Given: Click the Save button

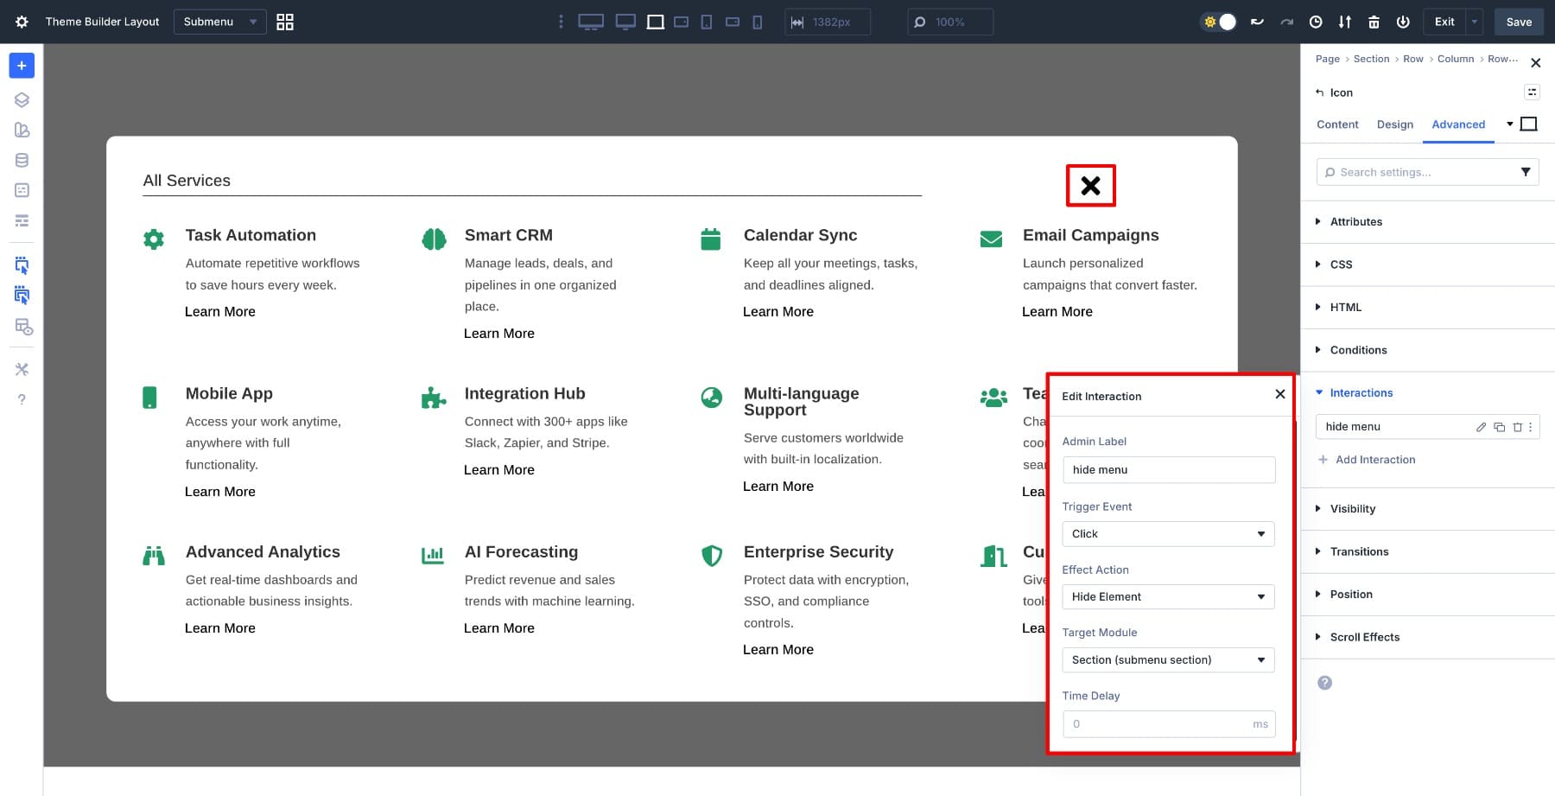Looking at the screenshot, I should (1519, 22).
